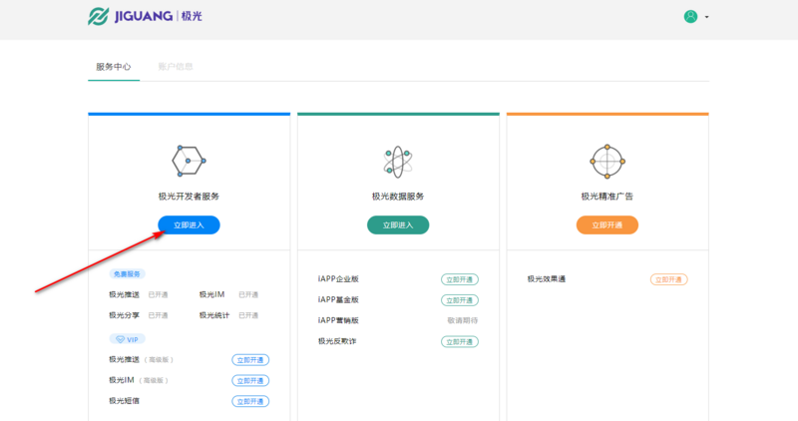Click the atom icon for 极光数据服务
Viewport: 798px width, 421px height.
[398, 162]
